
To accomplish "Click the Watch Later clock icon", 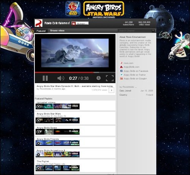I will 98,78.
